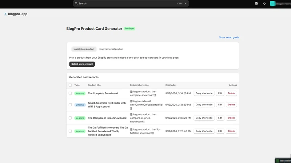Click the Pro Plan badge
Image resolution: width=291 pixels, height=163 pixels.
129,29
